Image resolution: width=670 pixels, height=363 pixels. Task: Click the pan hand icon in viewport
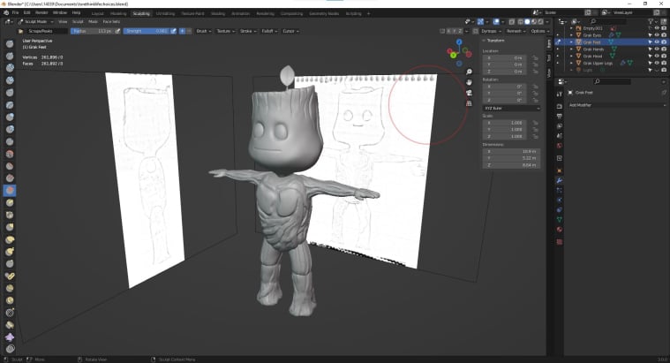tap(469, 82)
